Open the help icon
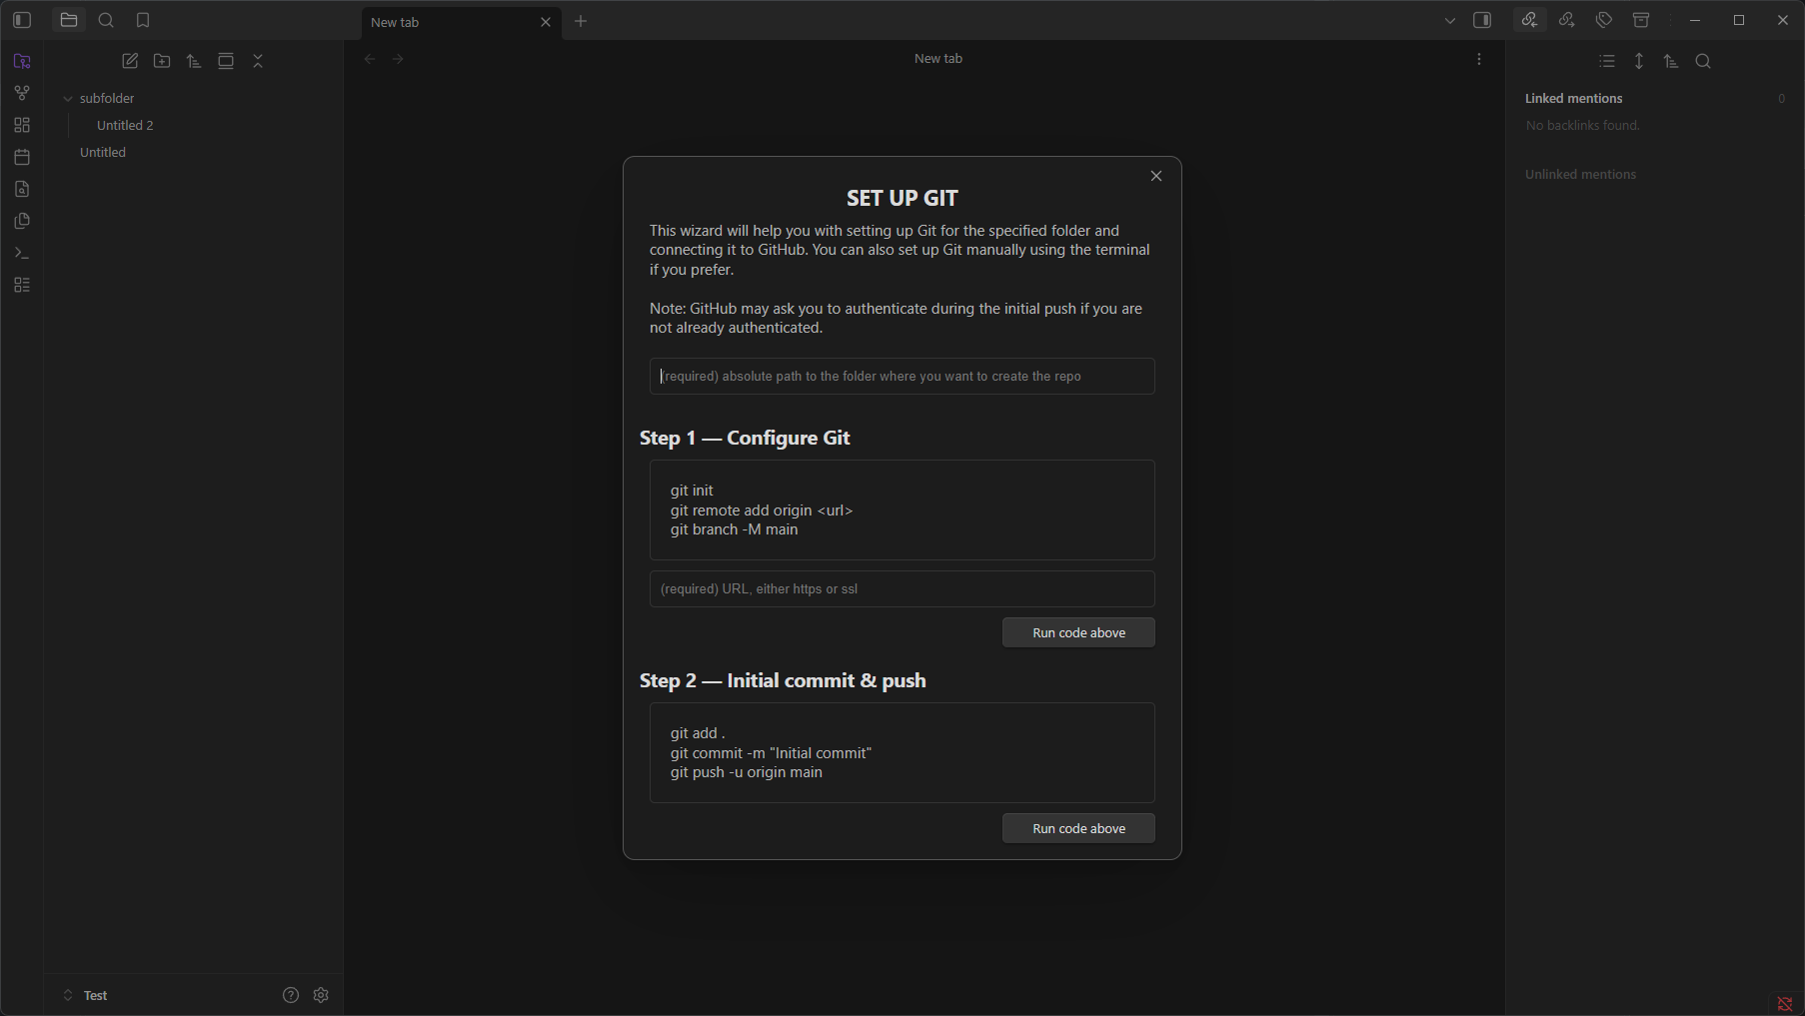1805x1016 pixels. (x=291, y=995)
